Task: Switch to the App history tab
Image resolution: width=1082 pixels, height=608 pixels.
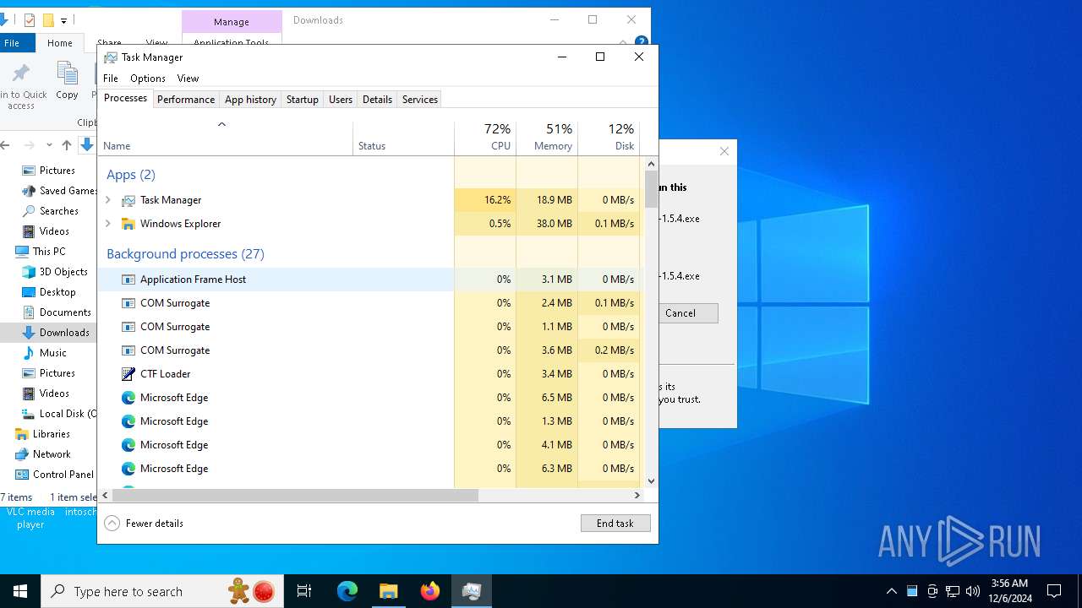Action: (250, 99)
